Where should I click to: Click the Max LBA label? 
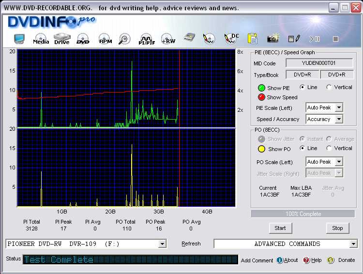click(x=301, y=188)
